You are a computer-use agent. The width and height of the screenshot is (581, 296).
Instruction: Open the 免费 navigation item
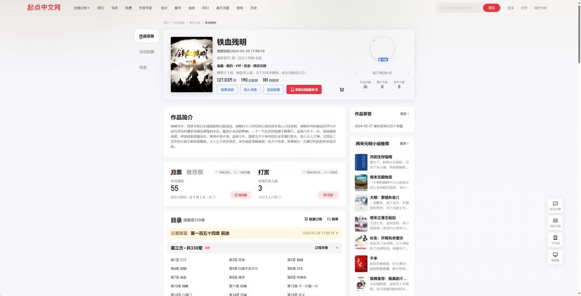pos(128,8)
